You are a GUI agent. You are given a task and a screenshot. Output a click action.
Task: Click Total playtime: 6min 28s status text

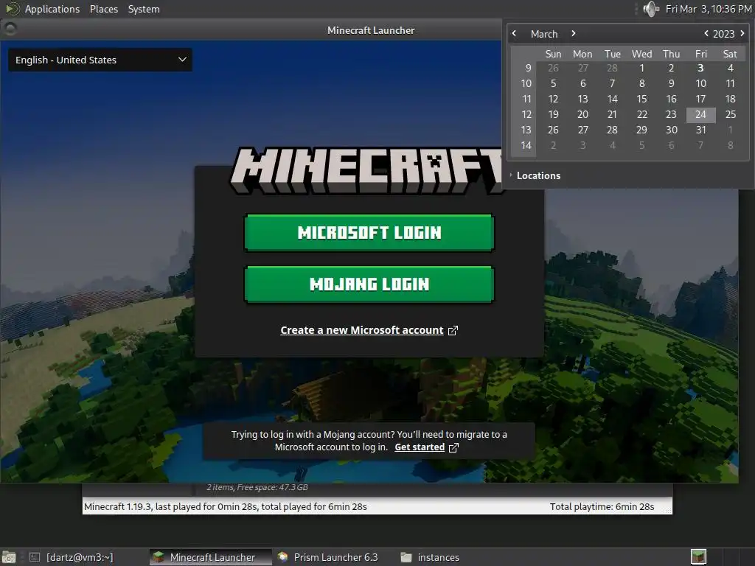(602, 507)
